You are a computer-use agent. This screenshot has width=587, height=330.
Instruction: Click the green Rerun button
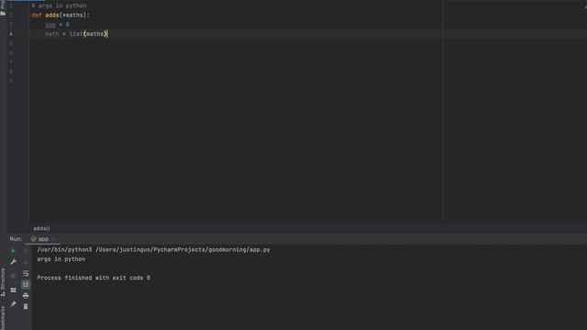click(13, 250)
